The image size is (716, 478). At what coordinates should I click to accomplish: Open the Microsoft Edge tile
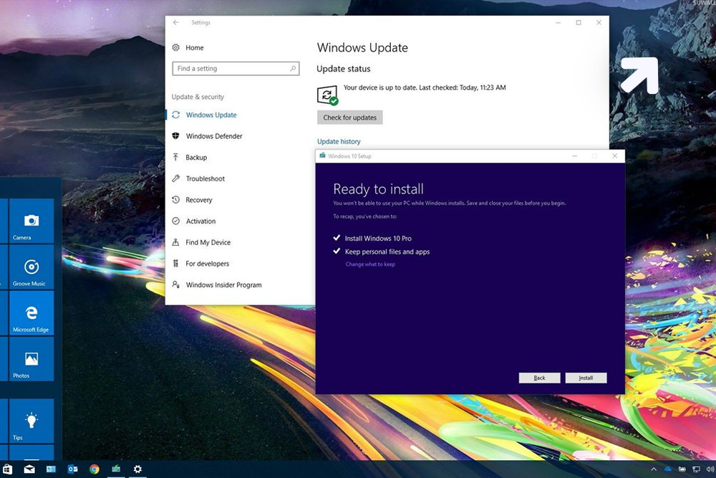click(x=32, y=313)
